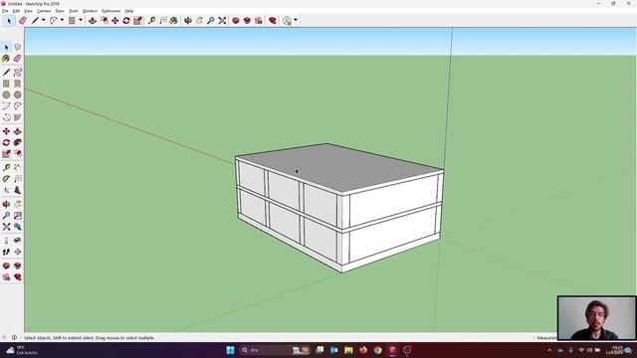Click the info icon in status bar
The height and width of the screenshot is (358, 637).
(x=14, y=338)
